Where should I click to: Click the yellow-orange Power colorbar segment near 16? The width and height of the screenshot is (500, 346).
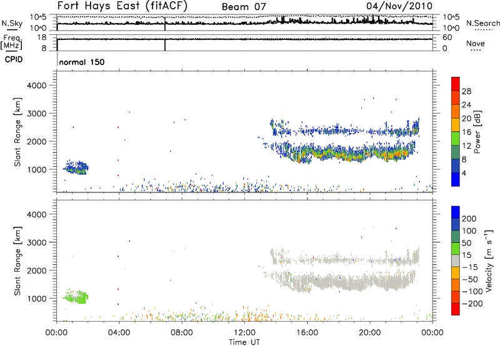456,125
